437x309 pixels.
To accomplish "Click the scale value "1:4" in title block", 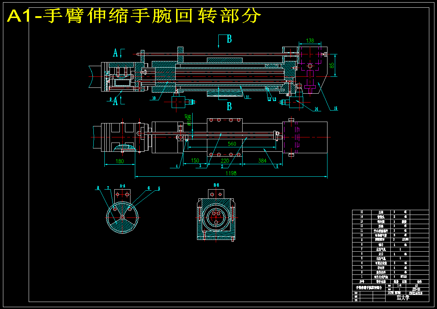I will pos(400,285).
